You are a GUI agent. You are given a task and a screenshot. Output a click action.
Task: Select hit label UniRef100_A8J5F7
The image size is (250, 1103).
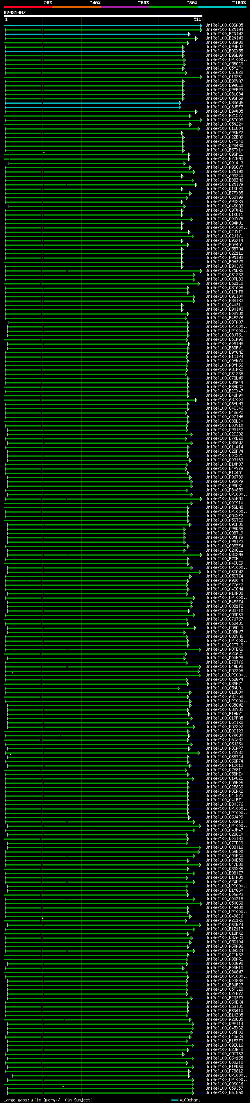click(224, 107)
